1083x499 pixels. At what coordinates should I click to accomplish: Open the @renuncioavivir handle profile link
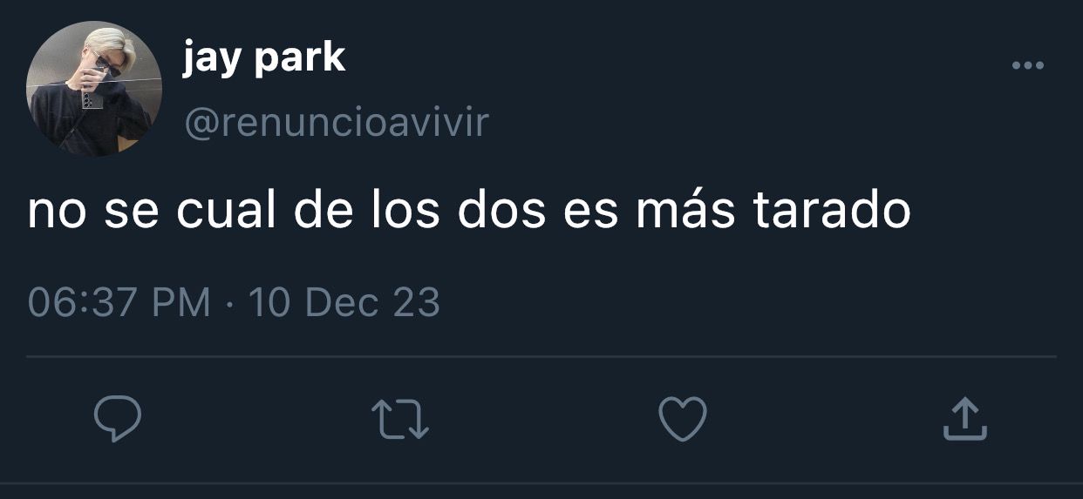pyautogui.click(x=336, y=123)
